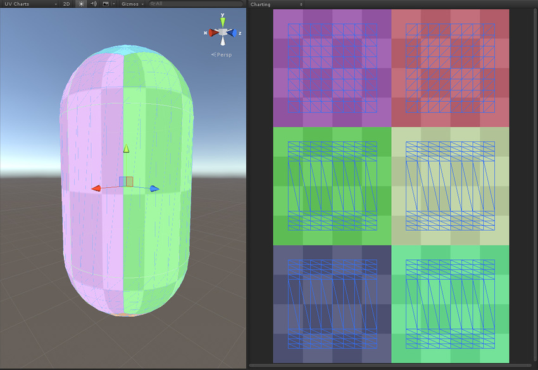
Task: Open the Charting mode dropdown
Action: pos(275,4)
